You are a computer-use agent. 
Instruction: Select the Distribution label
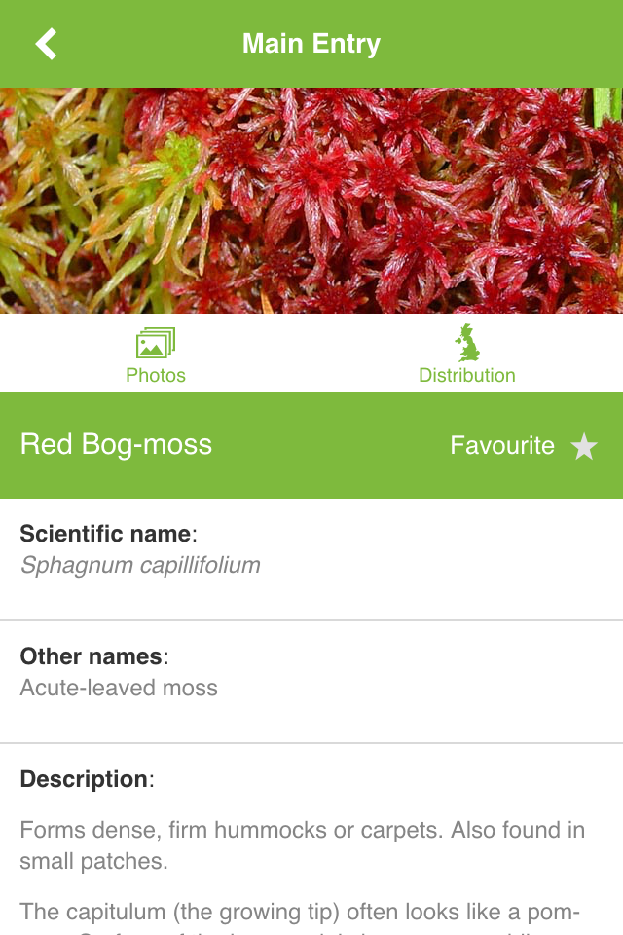467,375
